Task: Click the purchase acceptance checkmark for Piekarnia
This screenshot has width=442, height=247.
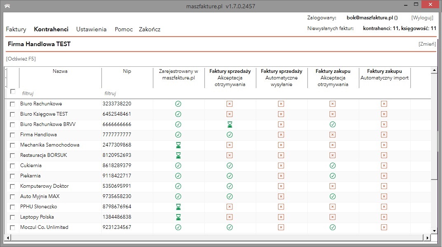Action: coord(332,176)
